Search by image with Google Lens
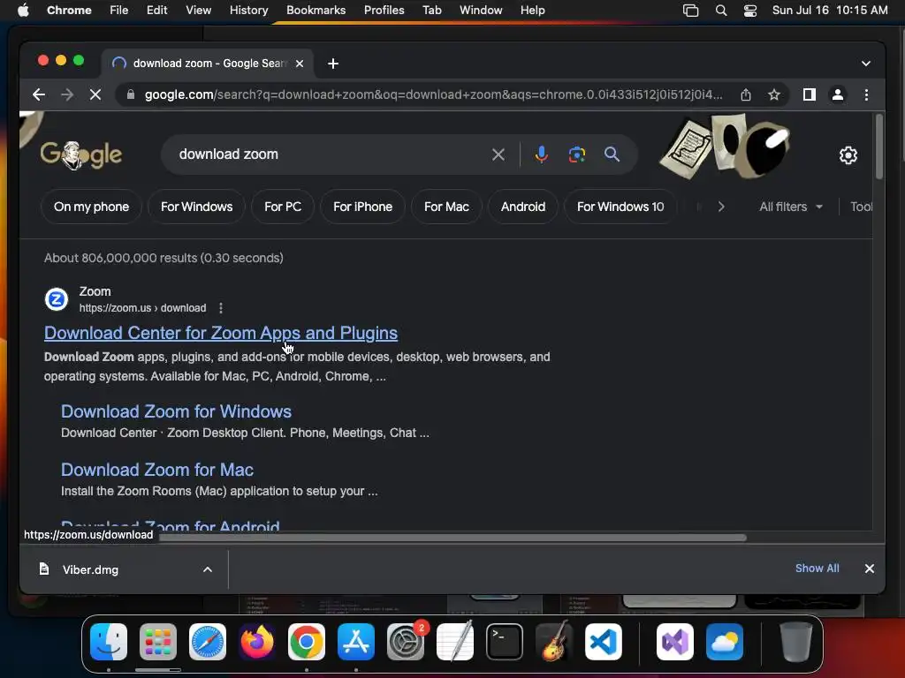This screenshot has width=905, height=678. [x=576, y=154]
